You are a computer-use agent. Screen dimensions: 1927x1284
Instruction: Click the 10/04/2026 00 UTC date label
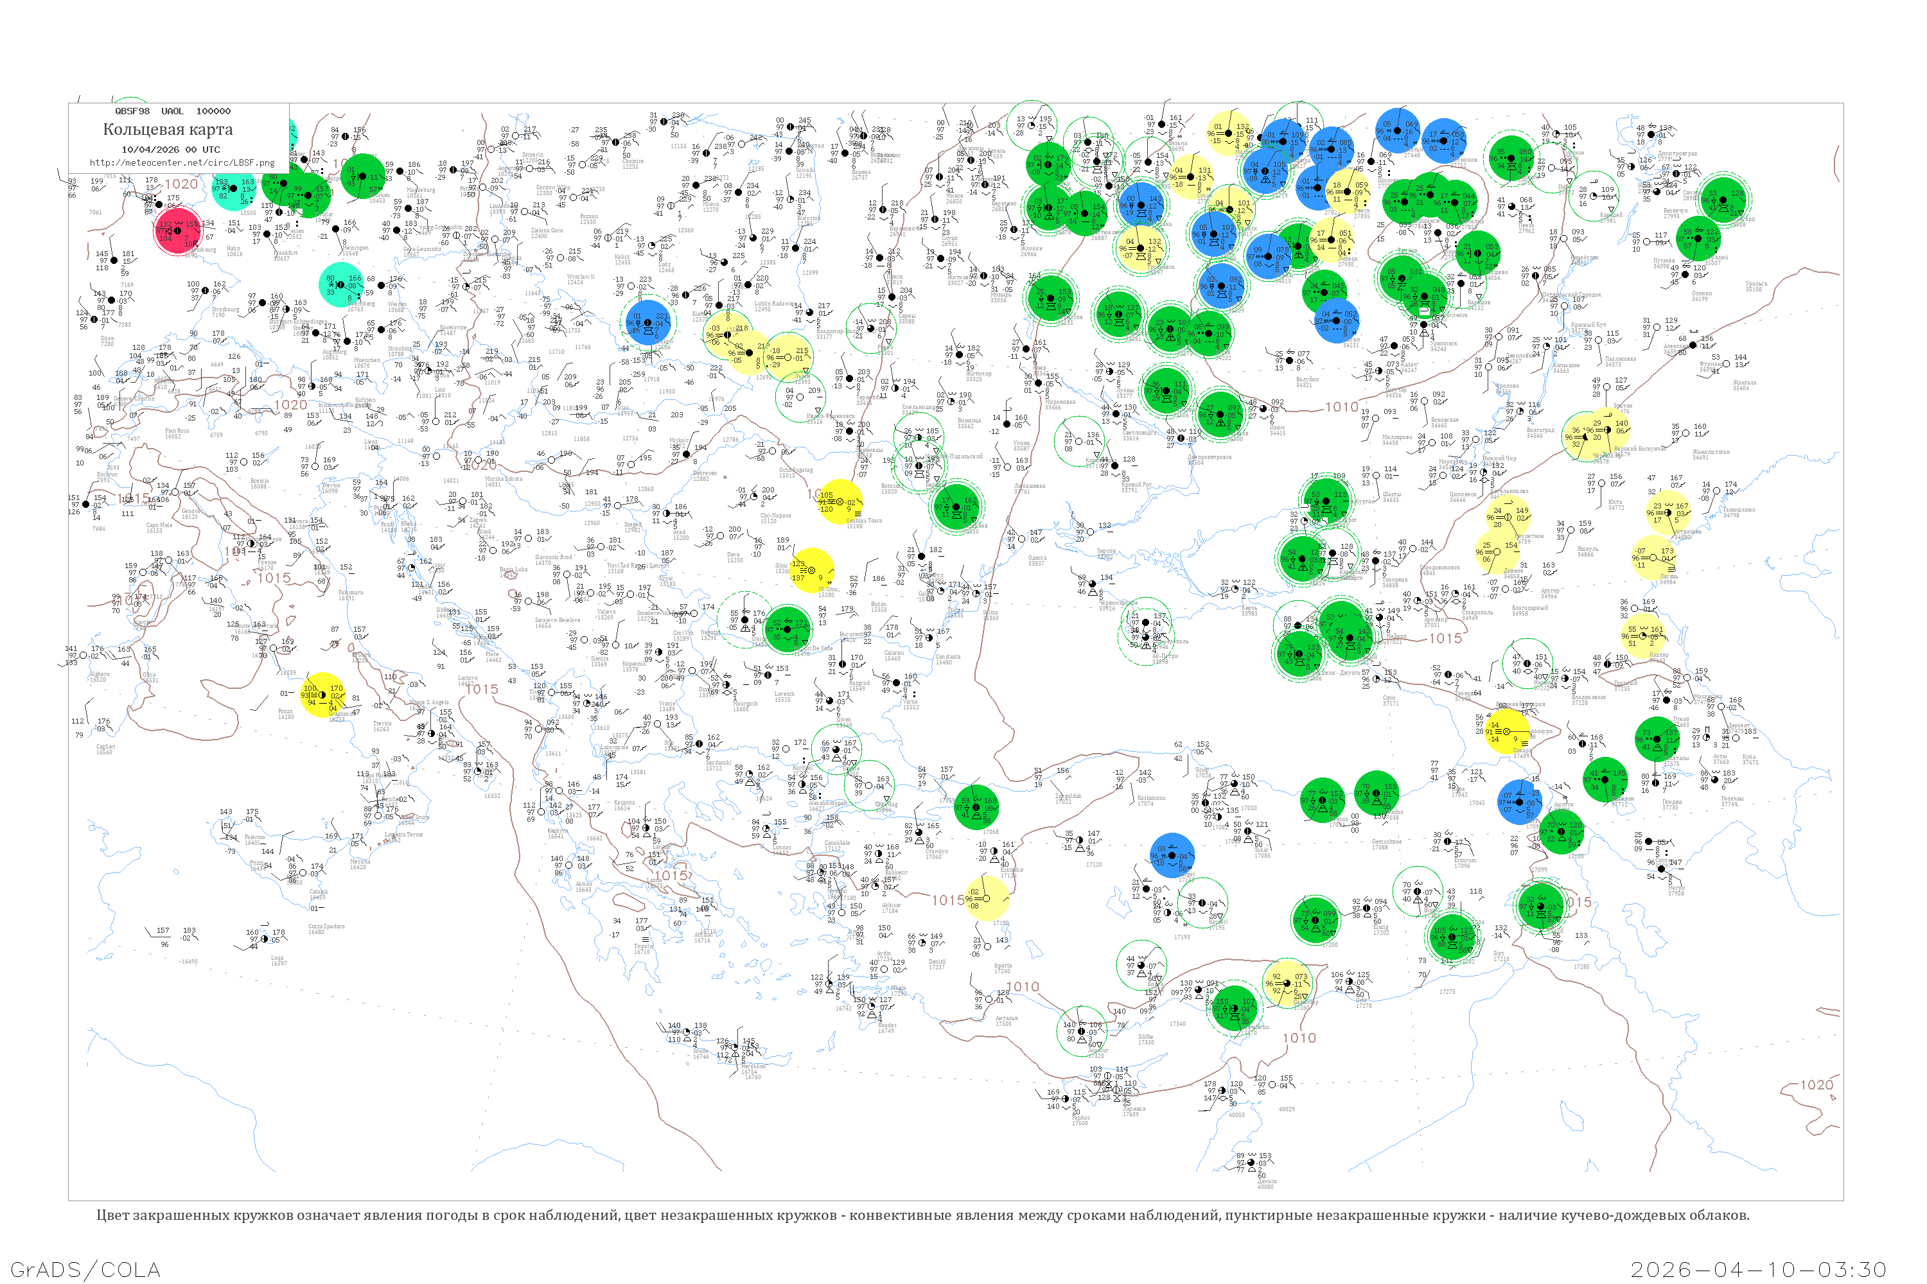click(x=170, y=149)
